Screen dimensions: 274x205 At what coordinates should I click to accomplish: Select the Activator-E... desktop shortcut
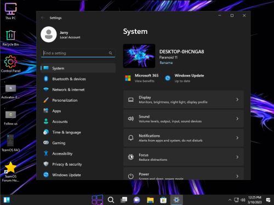(x=10, y=91)
